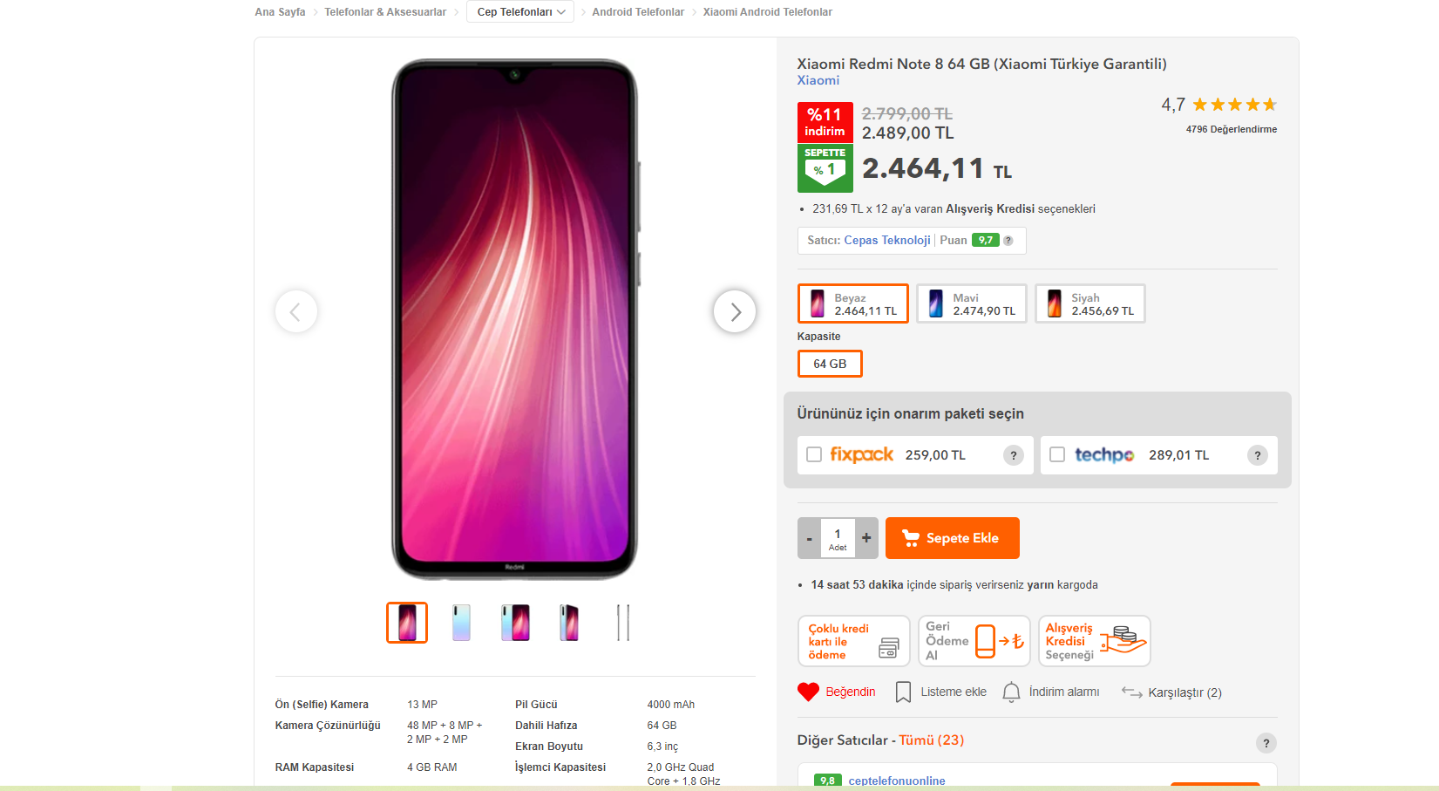Tick the techpo repair package checkbox
This screenshot has width=1439, height=791.
1057,454
